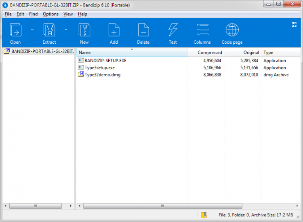Select BANDIZIP-PORTABLE-GL-32BIT tree item
303x222 pixels.
tap(43, 51)
